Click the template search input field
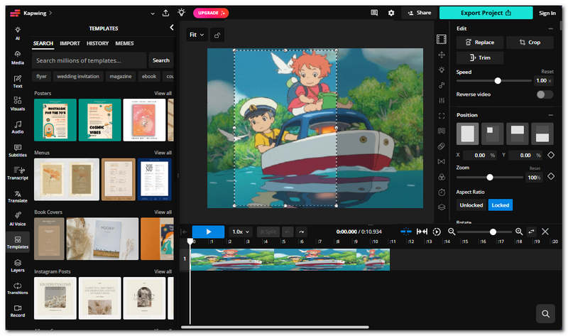 click(x=89, y=60)
